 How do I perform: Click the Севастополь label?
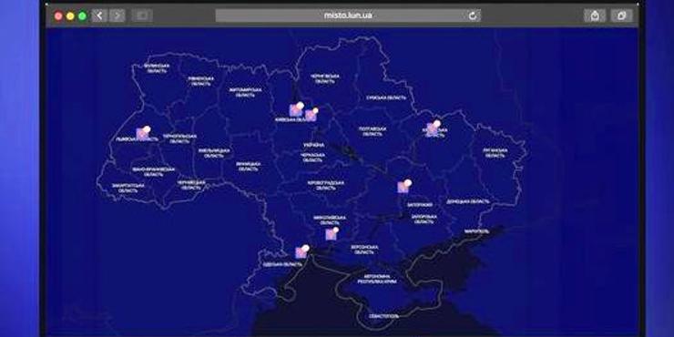click(x=383, y=316)
